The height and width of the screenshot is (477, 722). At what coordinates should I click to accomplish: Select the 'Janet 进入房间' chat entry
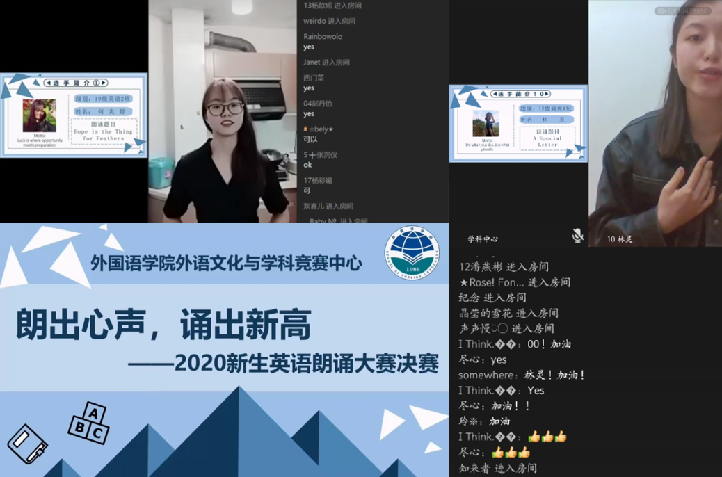click(326, 63)
